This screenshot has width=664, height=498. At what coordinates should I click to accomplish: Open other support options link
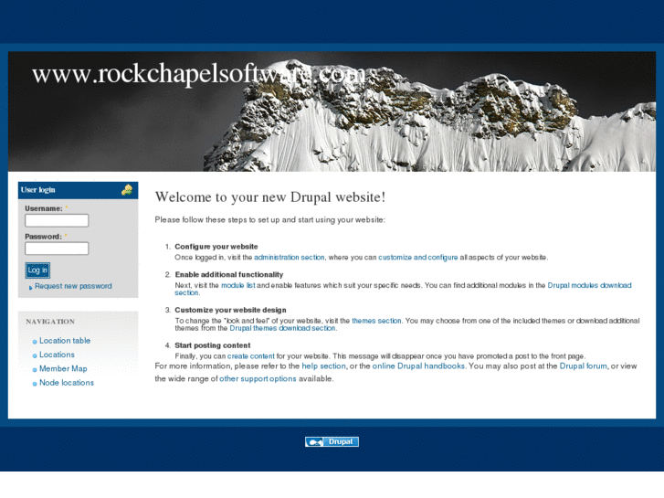pos(258,378)
